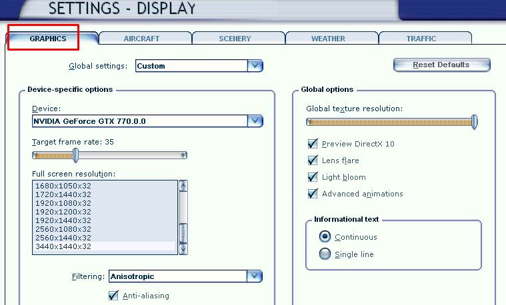Select the Continuous informational text option

tap(325, 237)
